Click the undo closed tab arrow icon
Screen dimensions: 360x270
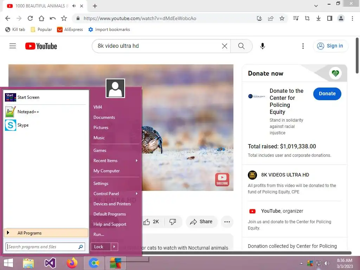[x=53, y=18]
